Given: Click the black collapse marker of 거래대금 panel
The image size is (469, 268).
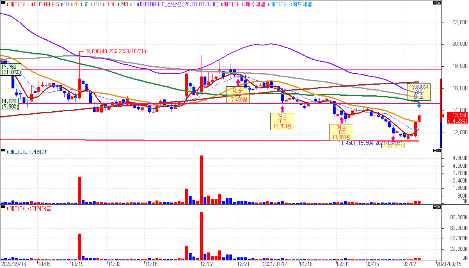Looking at the screenshot, I should coord(3,207).
